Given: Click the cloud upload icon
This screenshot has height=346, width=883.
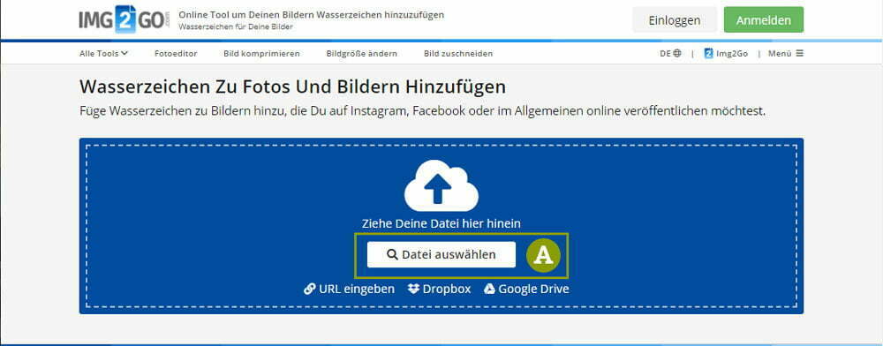Looking at the screenshot, I should pos(441,184).
